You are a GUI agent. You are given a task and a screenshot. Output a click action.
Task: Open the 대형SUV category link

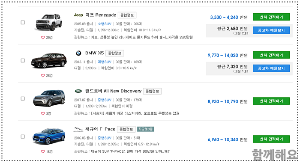(x=105, y=62)
